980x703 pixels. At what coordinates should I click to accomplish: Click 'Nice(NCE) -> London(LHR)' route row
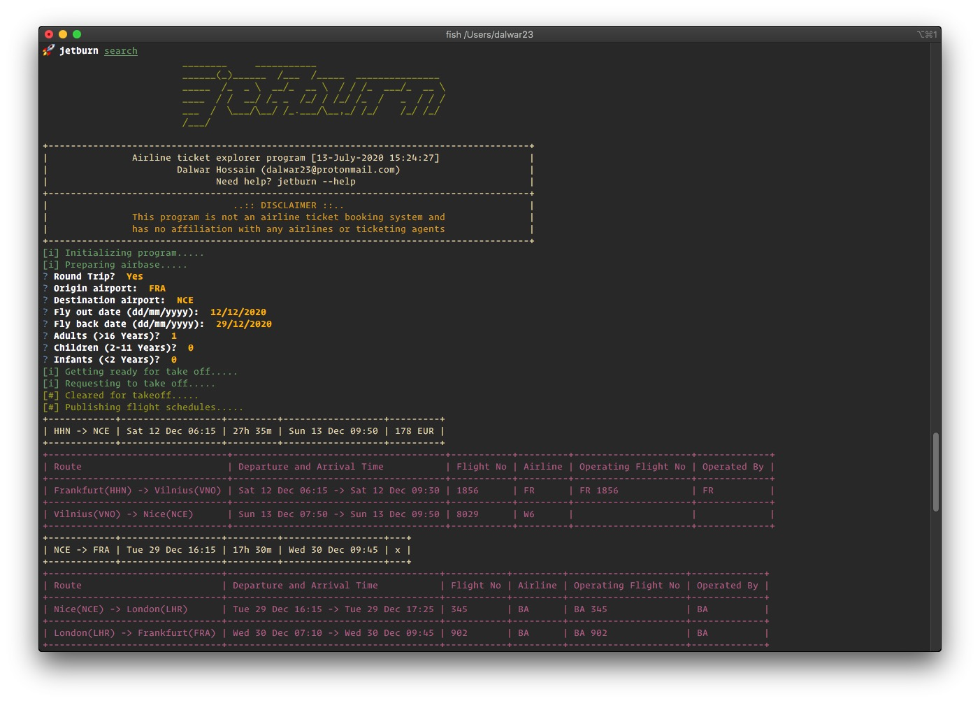pyautogui.click(x=121, y=609)
